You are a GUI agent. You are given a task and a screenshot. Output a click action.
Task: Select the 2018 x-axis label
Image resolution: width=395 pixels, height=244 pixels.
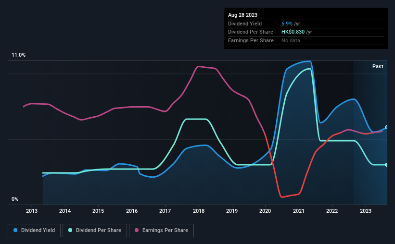(199, 211)
